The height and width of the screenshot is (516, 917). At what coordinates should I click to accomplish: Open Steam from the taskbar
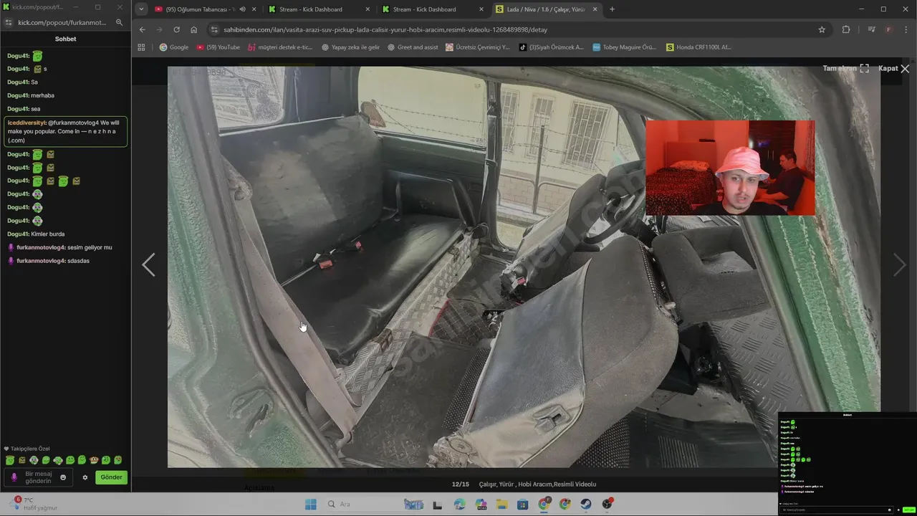coord(586,505)
